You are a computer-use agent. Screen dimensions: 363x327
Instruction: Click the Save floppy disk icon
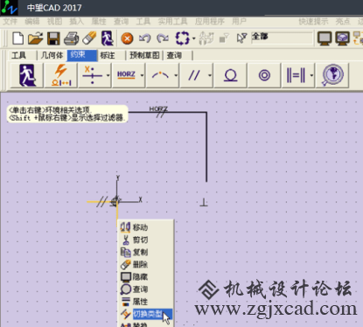[53, 38]
